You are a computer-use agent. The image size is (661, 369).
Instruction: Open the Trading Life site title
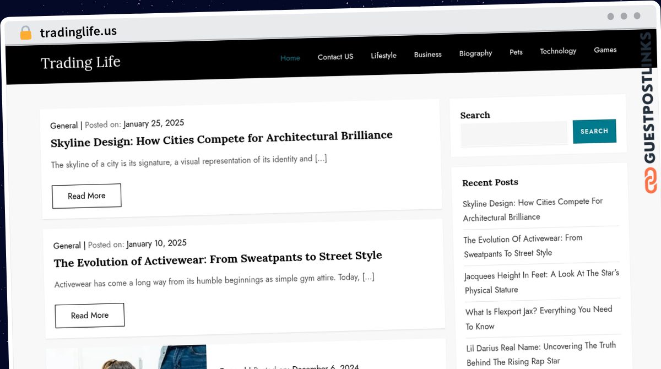(x=80, y=62)
